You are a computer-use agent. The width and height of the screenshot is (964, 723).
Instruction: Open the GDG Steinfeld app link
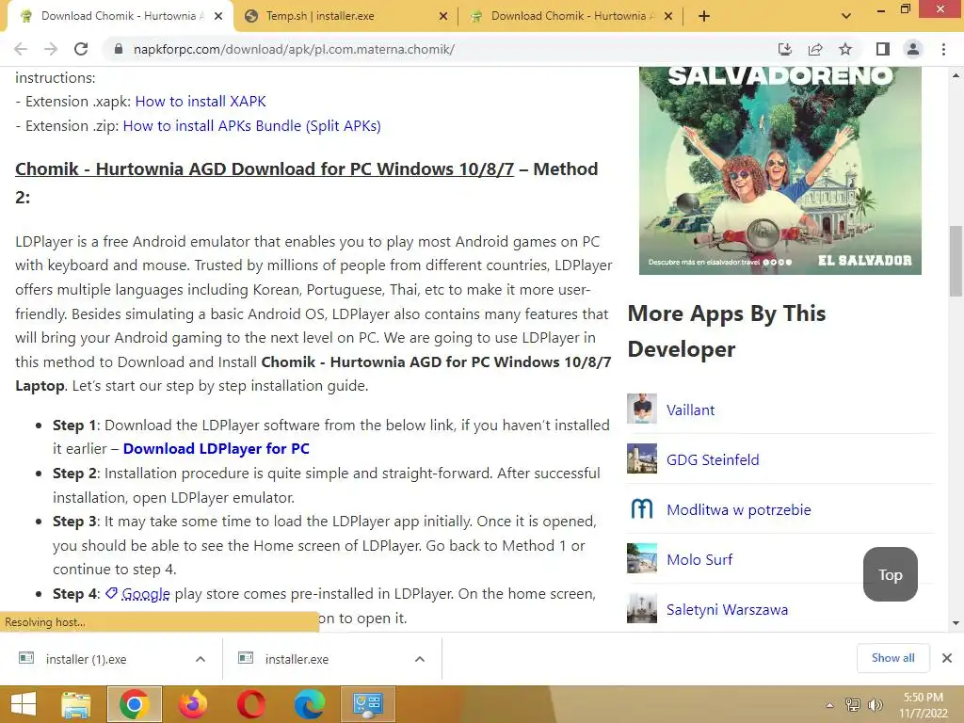click(x=713, y=459)
